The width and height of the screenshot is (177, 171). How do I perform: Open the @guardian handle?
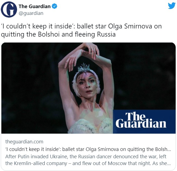31,13
